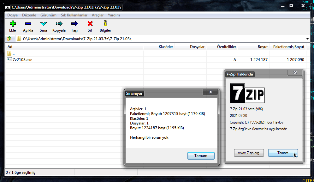314x182 pixels.
Task: Select the 7z2103.exe file icon
Action: point(9,59)
